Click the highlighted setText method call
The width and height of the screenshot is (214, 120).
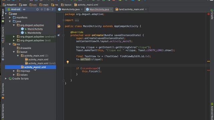(x=85, y=59)
